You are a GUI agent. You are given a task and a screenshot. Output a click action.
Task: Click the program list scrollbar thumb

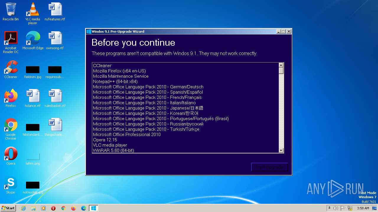pyautogui.click(x=281, y=71)
